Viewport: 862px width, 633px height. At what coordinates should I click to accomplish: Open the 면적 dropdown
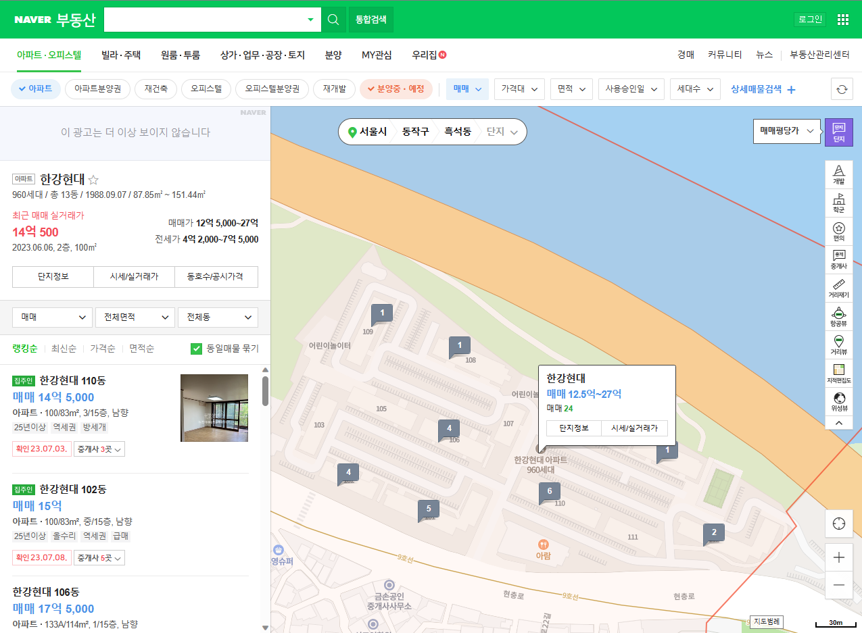571,88
